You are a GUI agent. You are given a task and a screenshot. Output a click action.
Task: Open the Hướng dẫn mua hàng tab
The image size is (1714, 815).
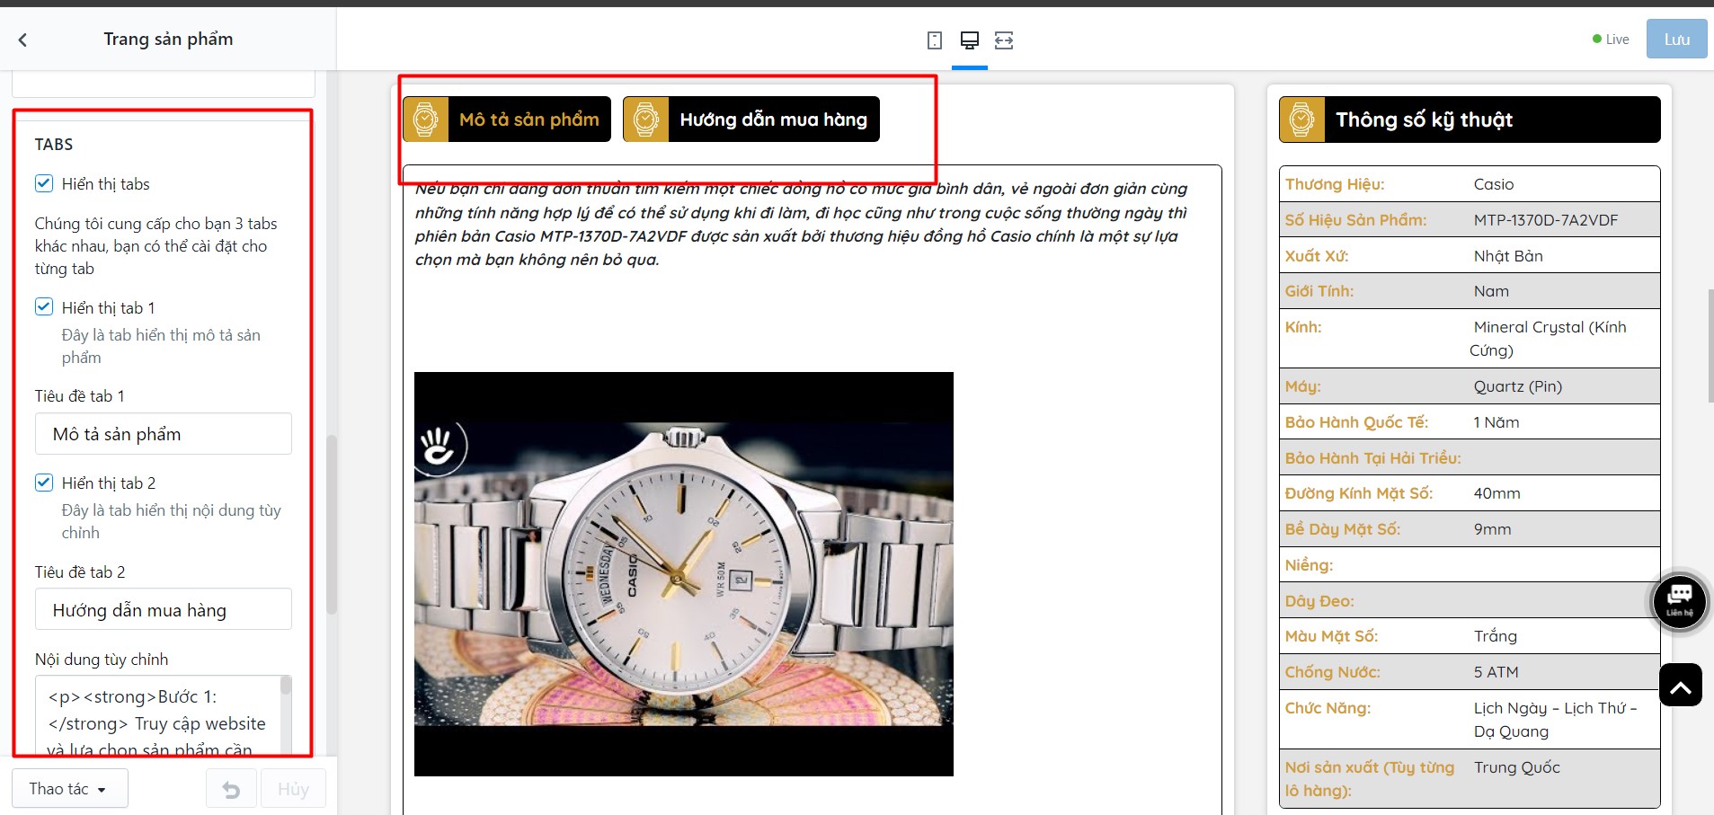(751, 120)
